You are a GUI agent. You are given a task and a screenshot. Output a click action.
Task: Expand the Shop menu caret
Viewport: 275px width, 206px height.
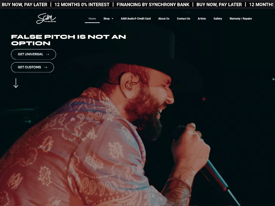[112, 19]
